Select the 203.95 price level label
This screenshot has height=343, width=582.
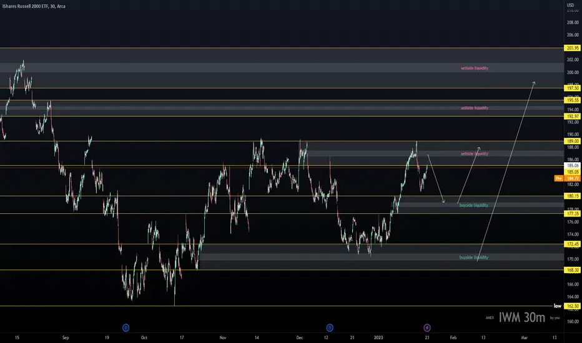573,48
